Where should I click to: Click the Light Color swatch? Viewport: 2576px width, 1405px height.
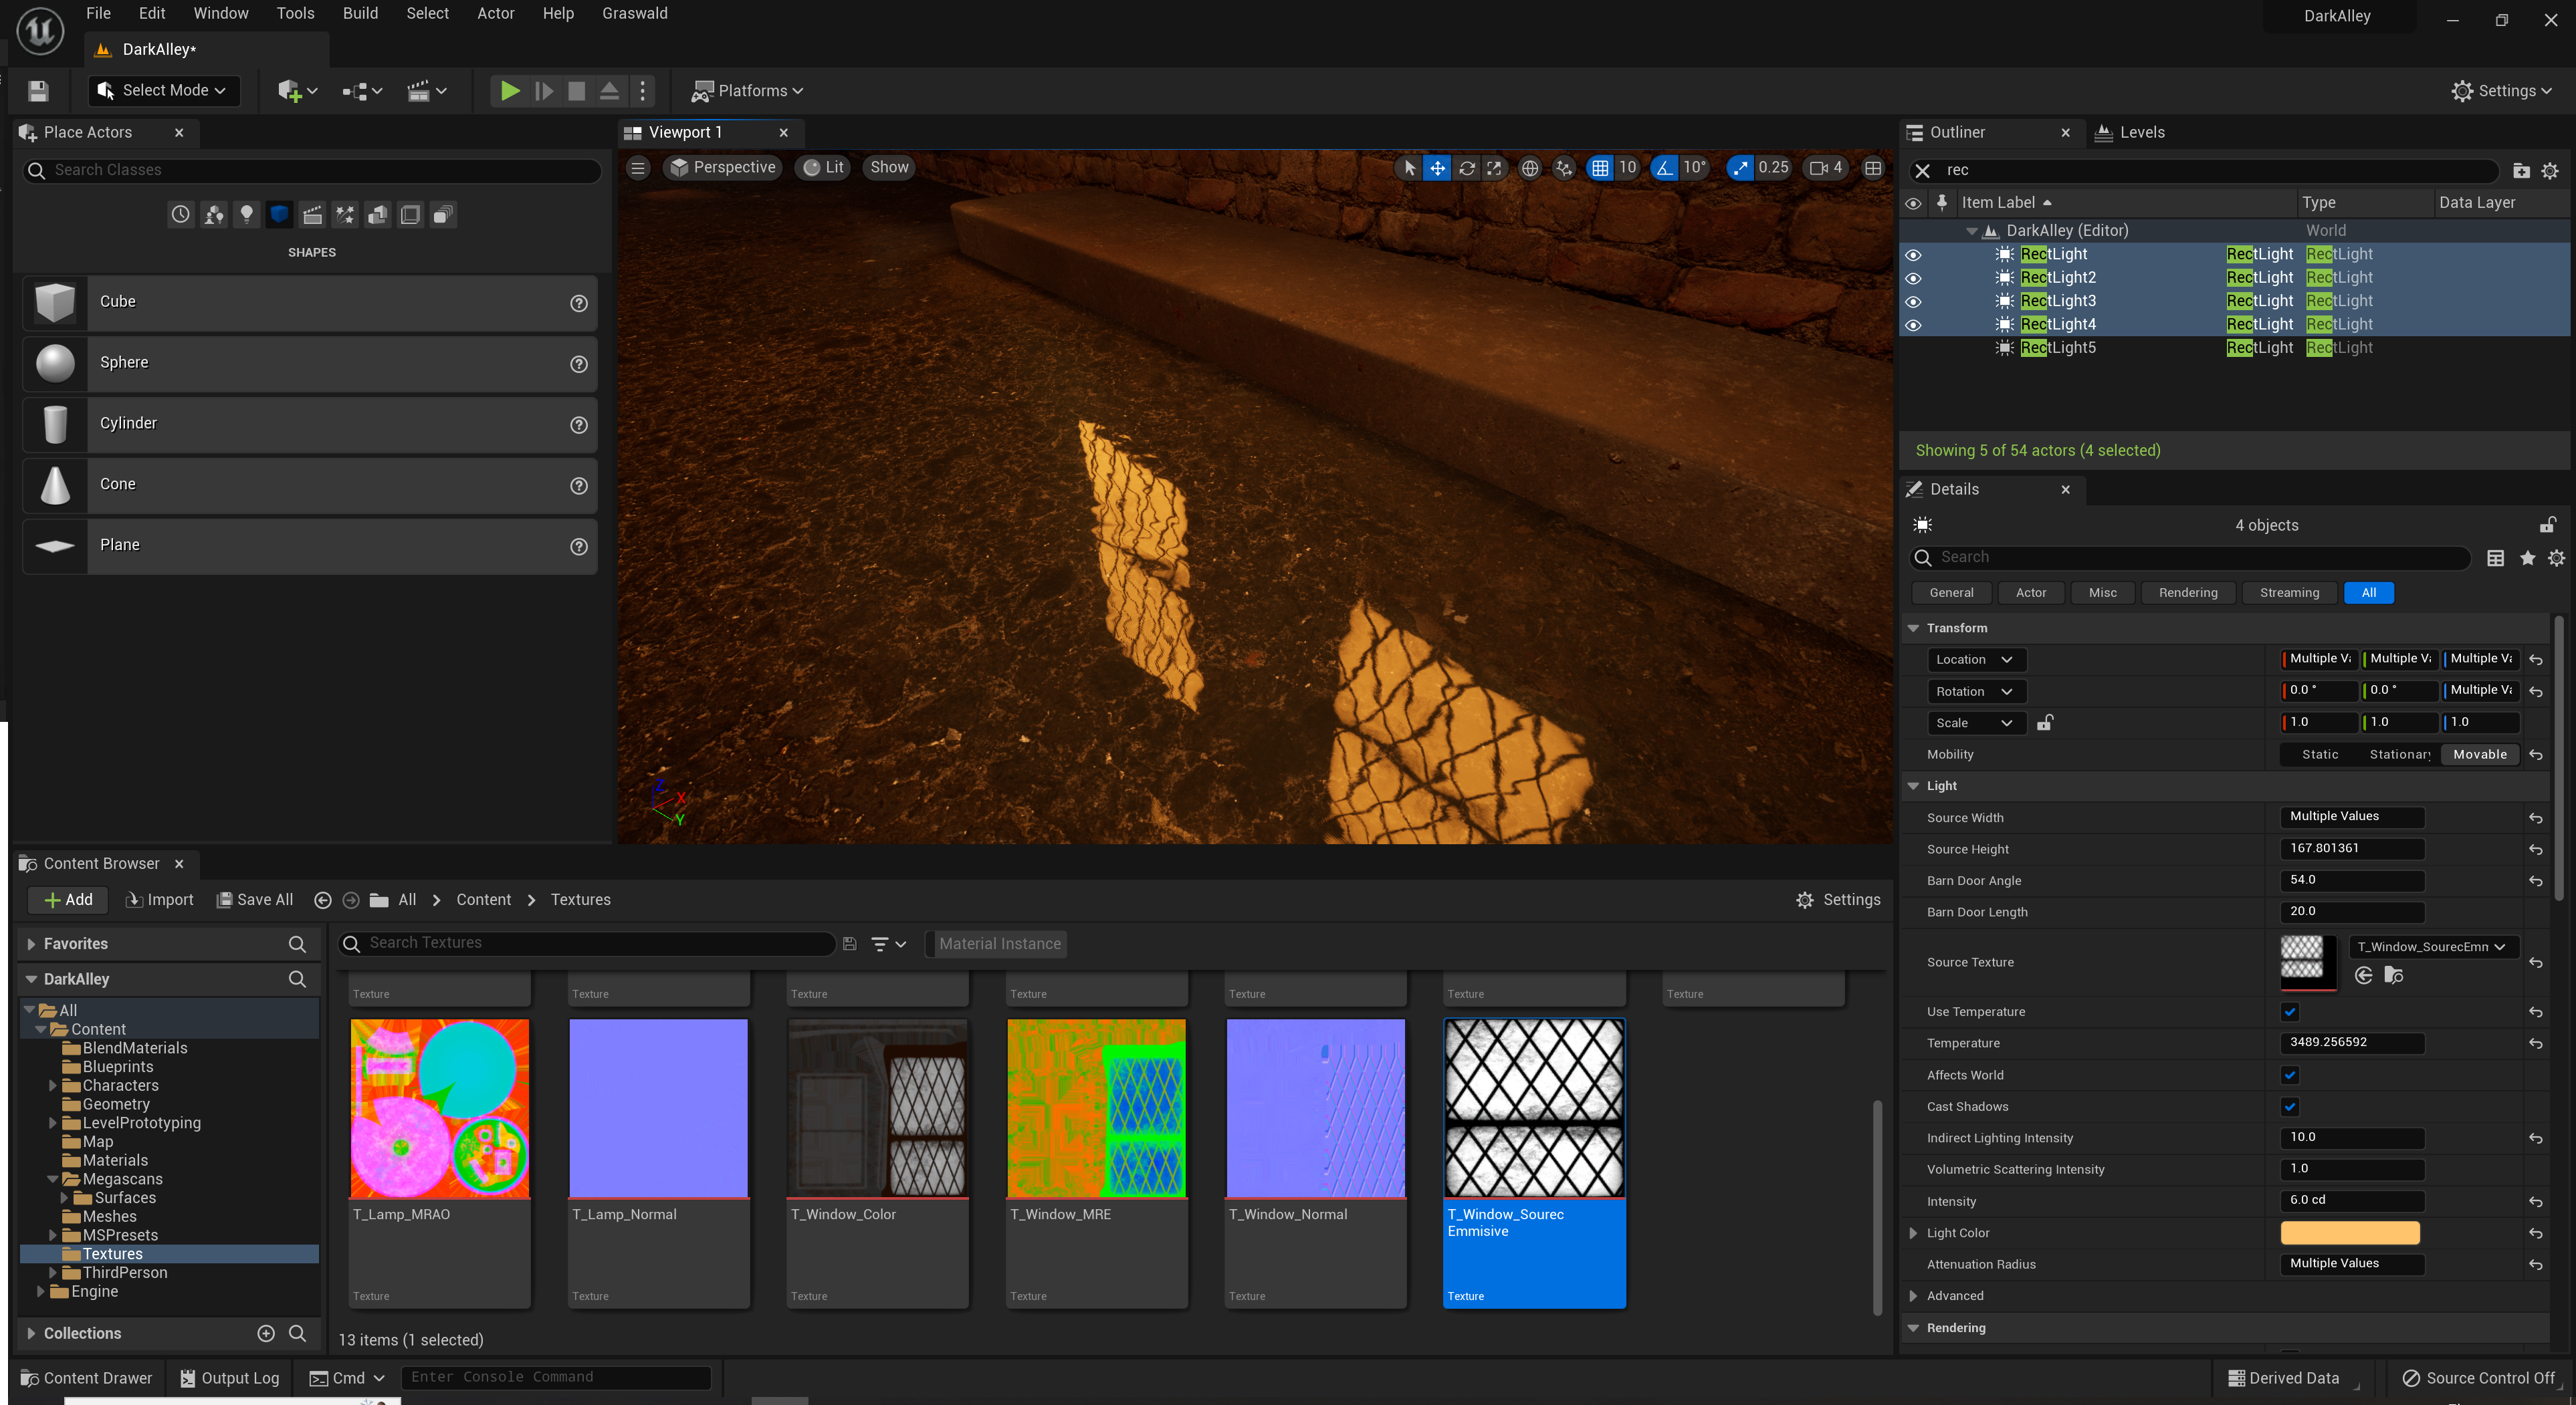click(2349, 1233)
